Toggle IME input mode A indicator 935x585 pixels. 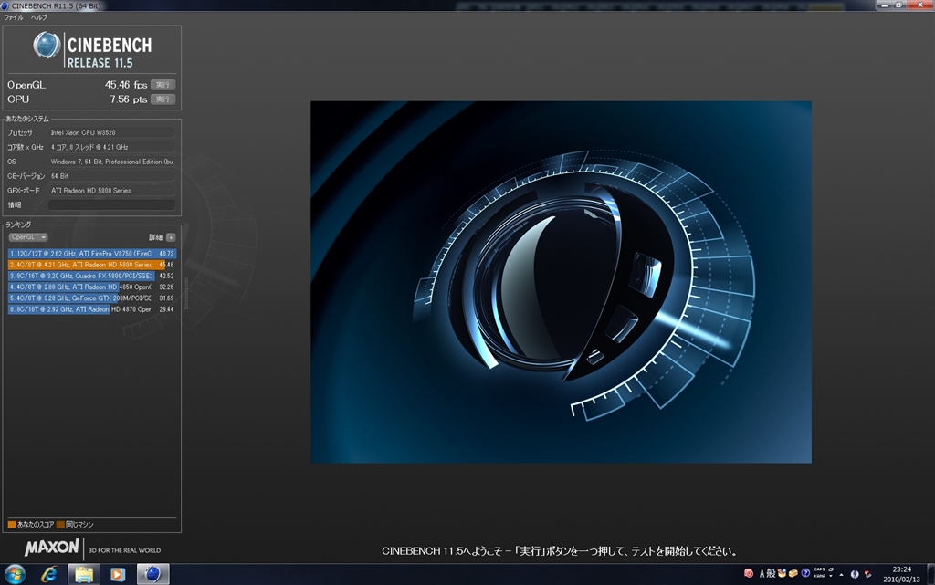[x=762, y=573]
